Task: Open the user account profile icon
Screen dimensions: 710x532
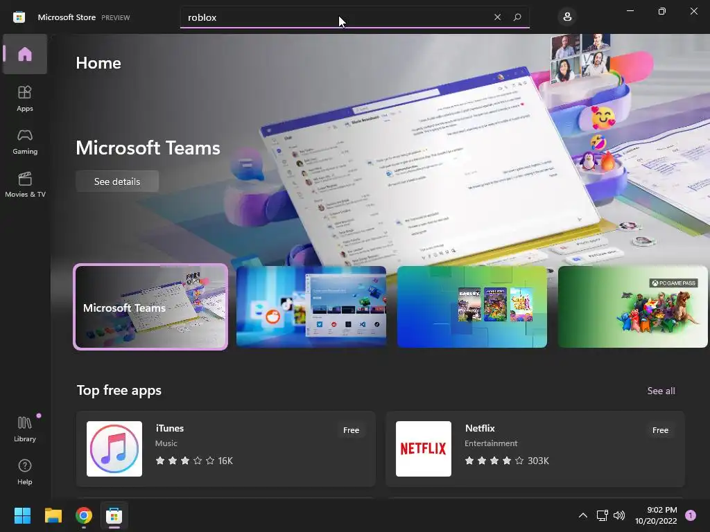Action: (x=567, y=17)
